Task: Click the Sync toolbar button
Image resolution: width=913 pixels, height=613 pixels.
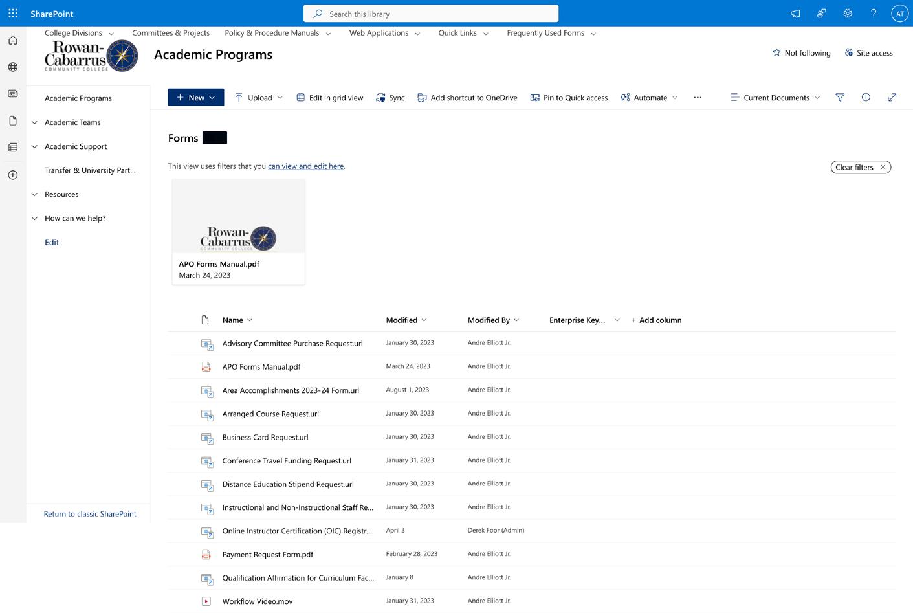Action: click(390, 98)
